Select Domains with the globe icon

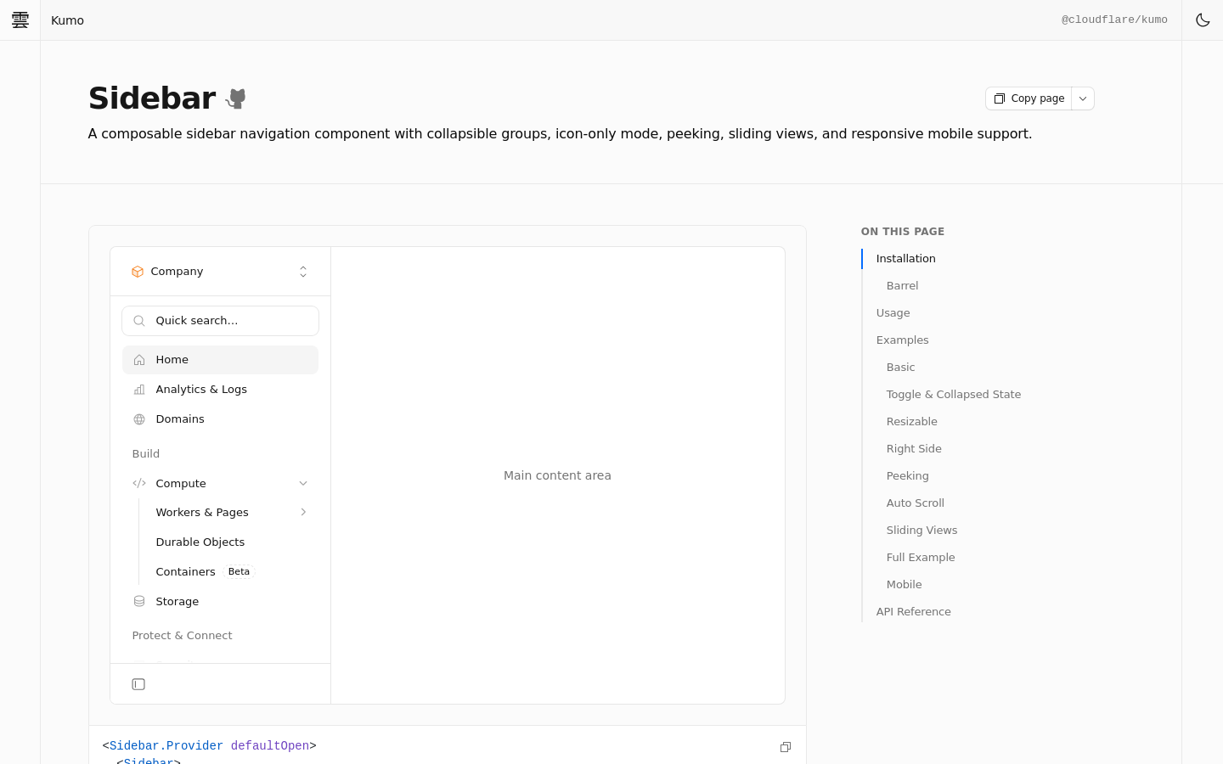coord(220,419)
